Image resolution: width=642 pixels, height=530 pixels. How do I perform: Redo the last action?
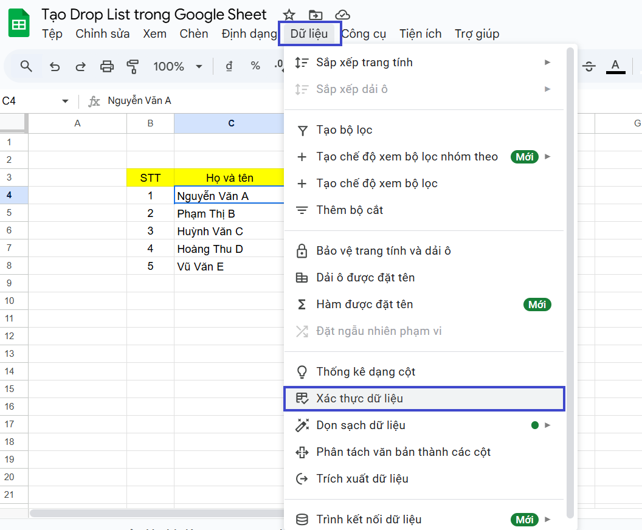[80, 66]
